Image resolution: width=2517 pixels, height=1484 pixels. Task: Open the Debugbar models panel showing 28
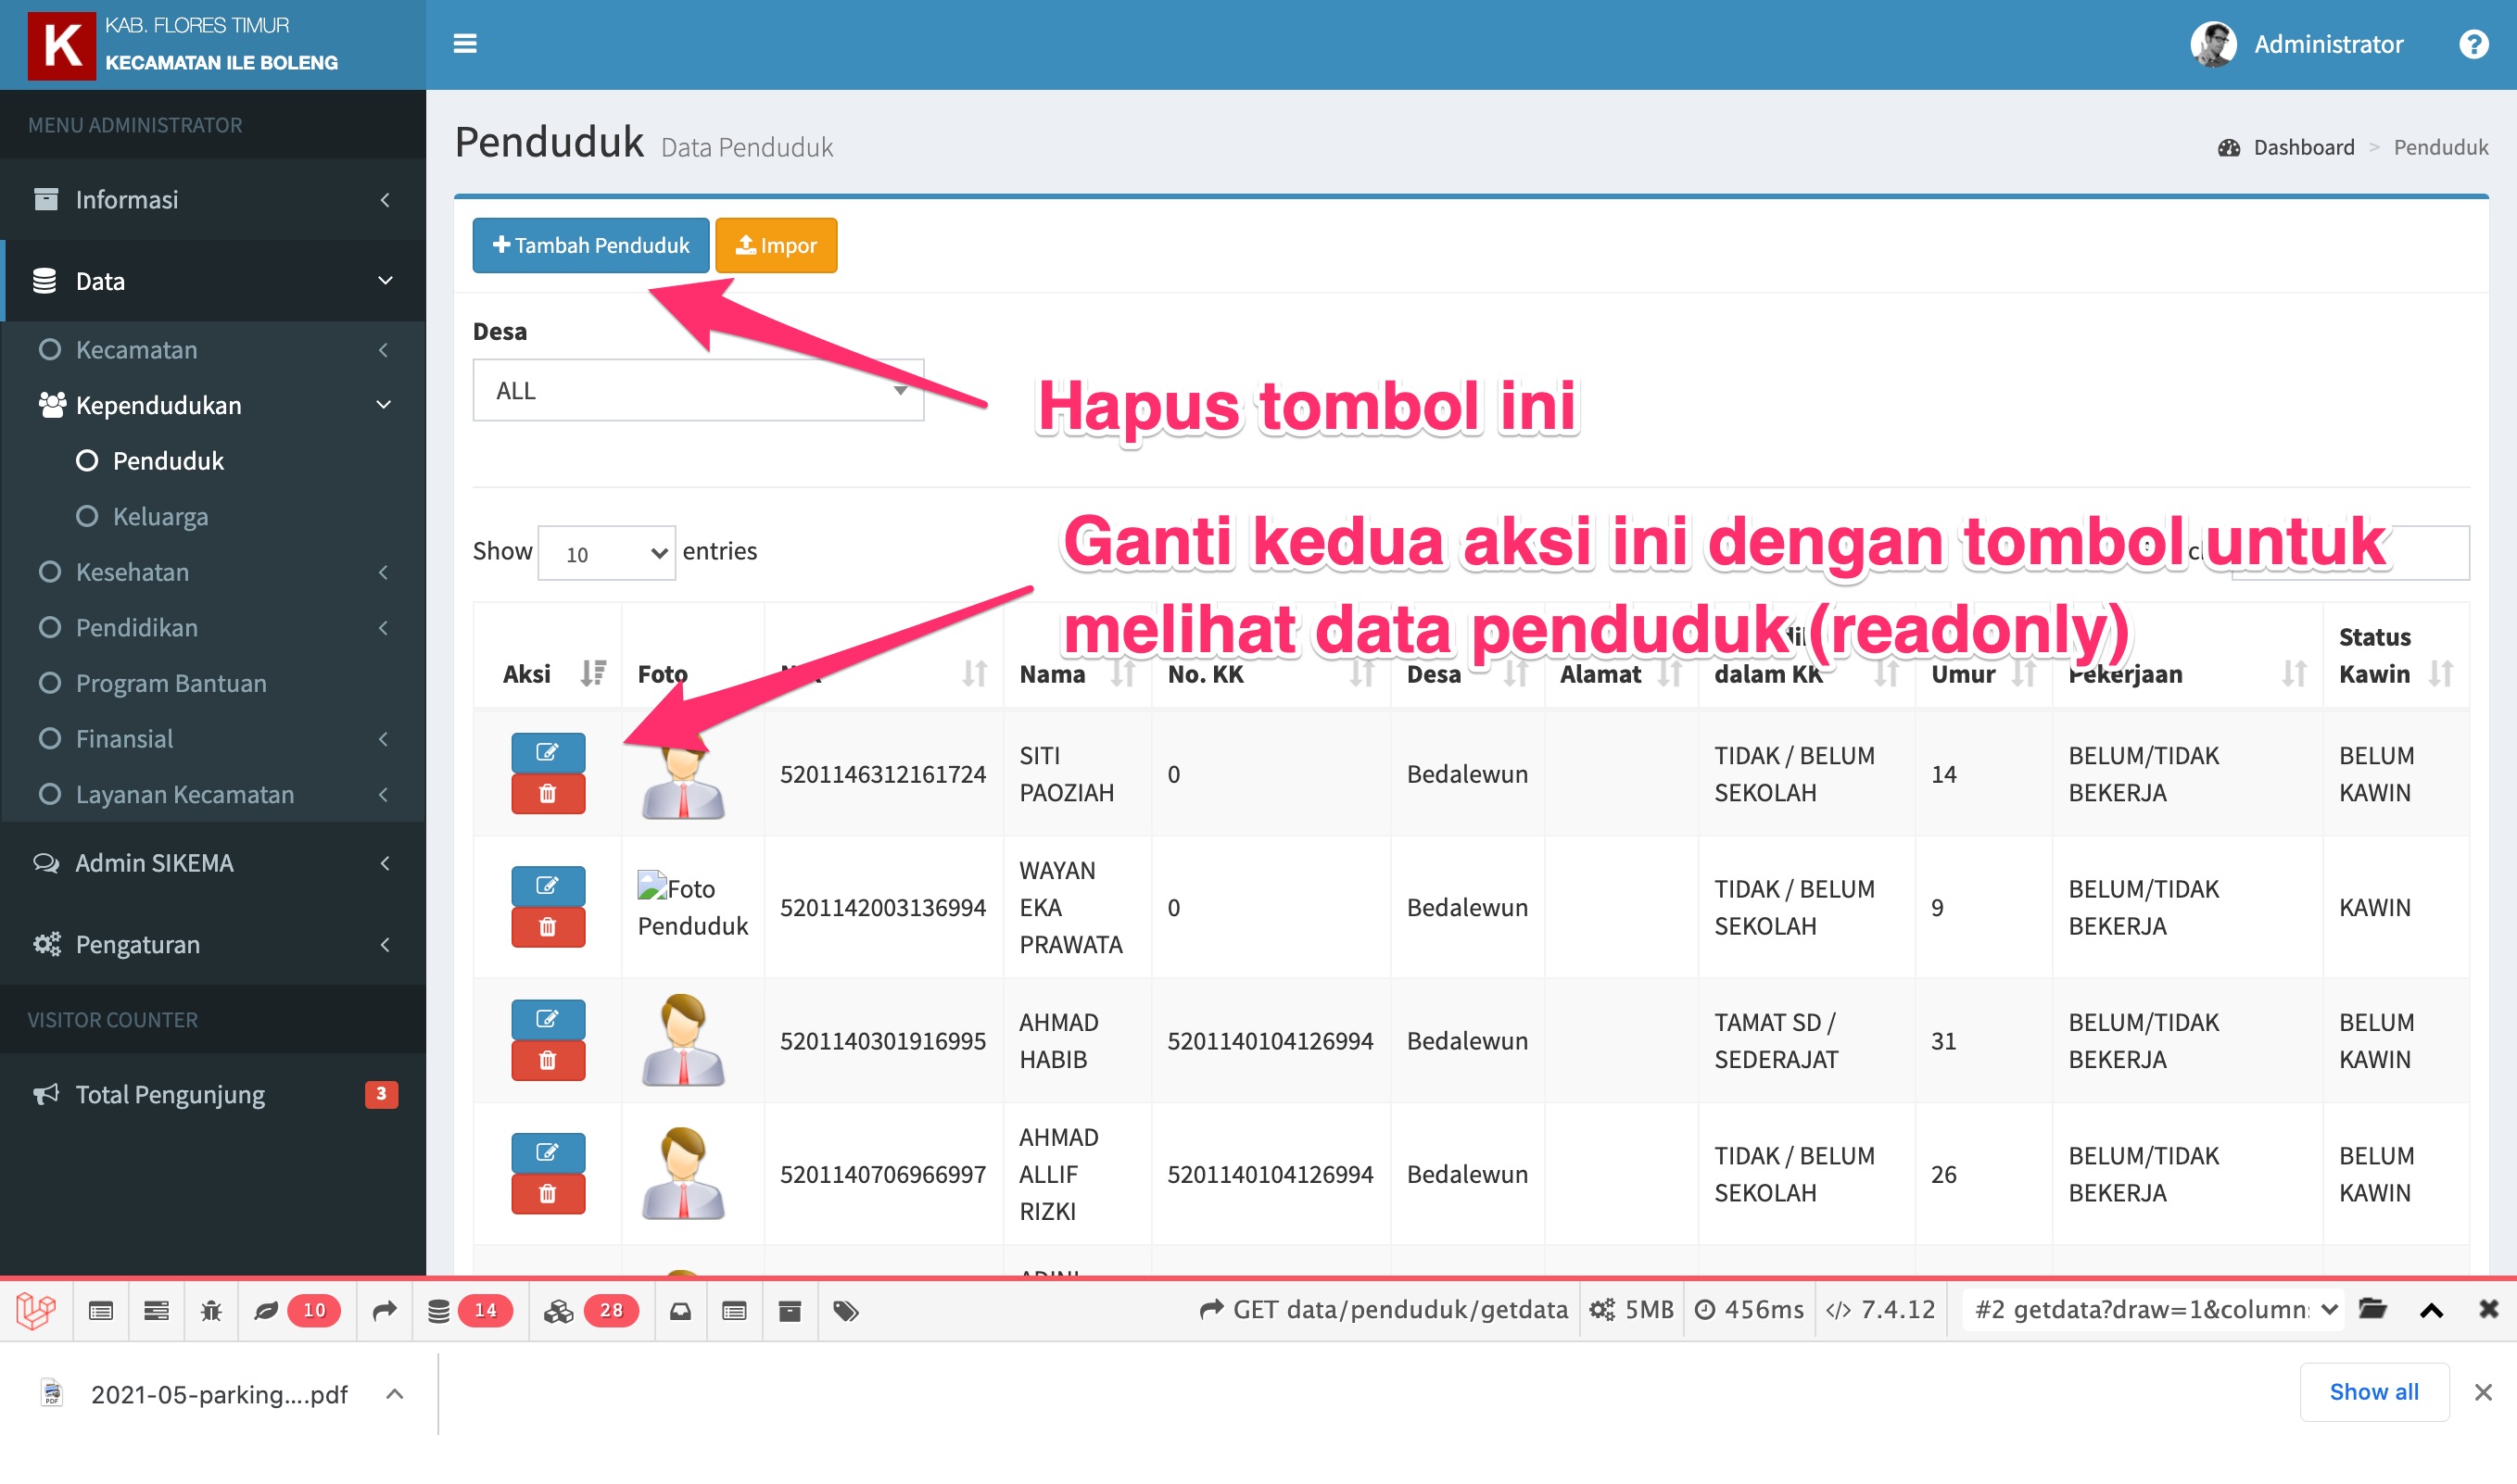coord(586,1310)
